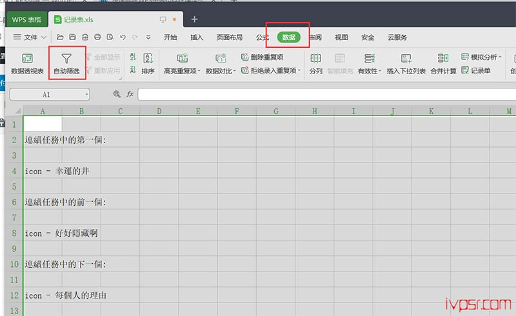Click the print icon in quick toolbar
The height and width of the screenshot is (316, 516).
97,37
